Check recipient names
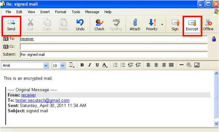This screenshot has width=219, height=132. (x=99, y=25)
